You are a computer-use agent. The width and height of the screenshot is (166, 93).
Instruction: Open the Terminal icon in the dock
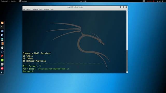(2, 27)
